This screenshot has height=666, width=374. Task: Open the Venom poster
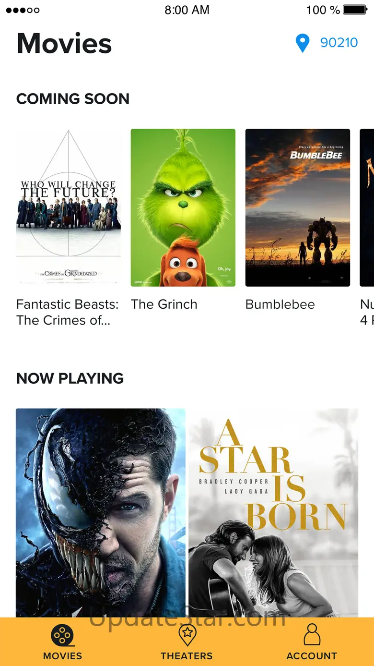point(101,513)
